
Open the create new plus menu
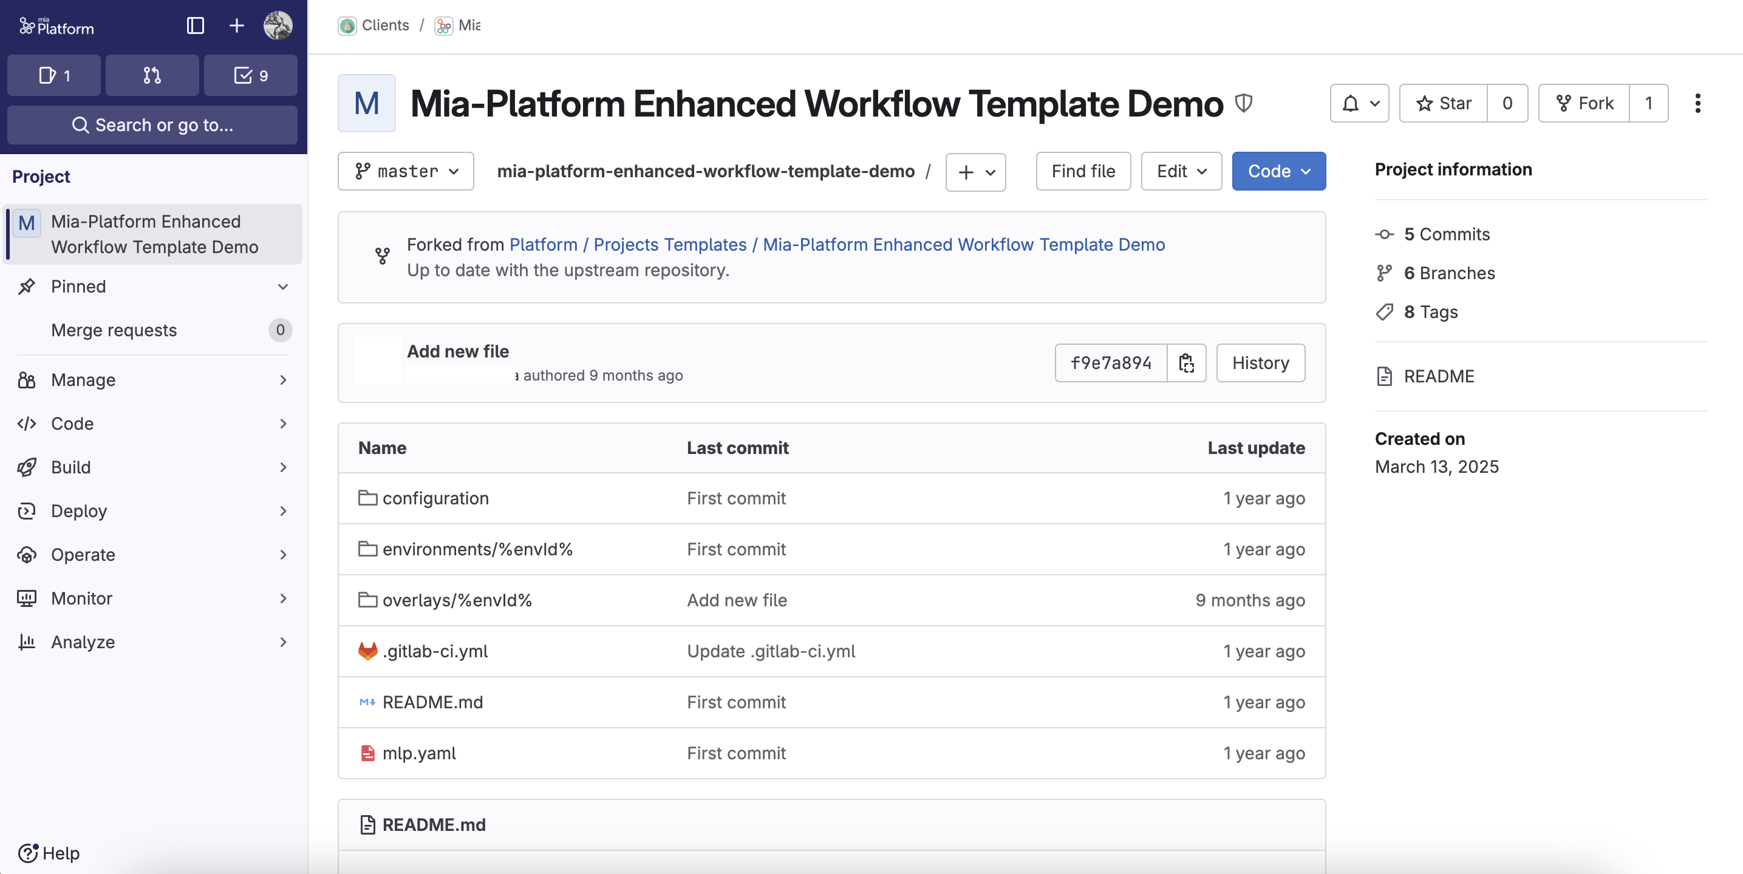[236, 25]
